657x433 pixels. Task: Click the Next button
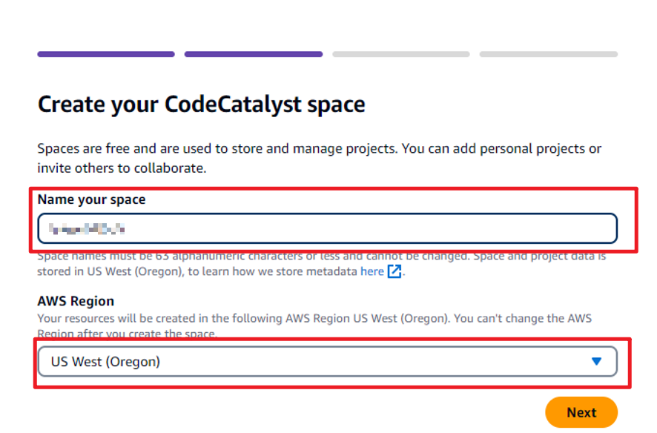581,412
